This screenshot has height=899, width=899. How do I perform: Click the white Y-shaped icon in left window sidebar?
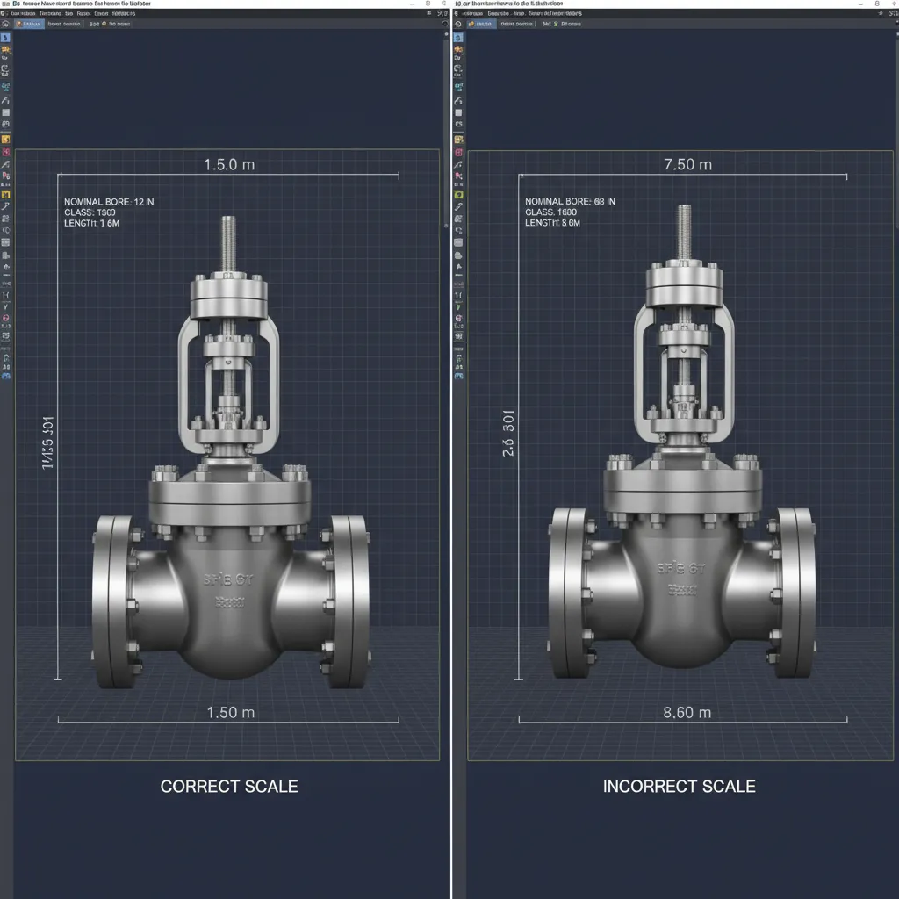tap(5, 307)
